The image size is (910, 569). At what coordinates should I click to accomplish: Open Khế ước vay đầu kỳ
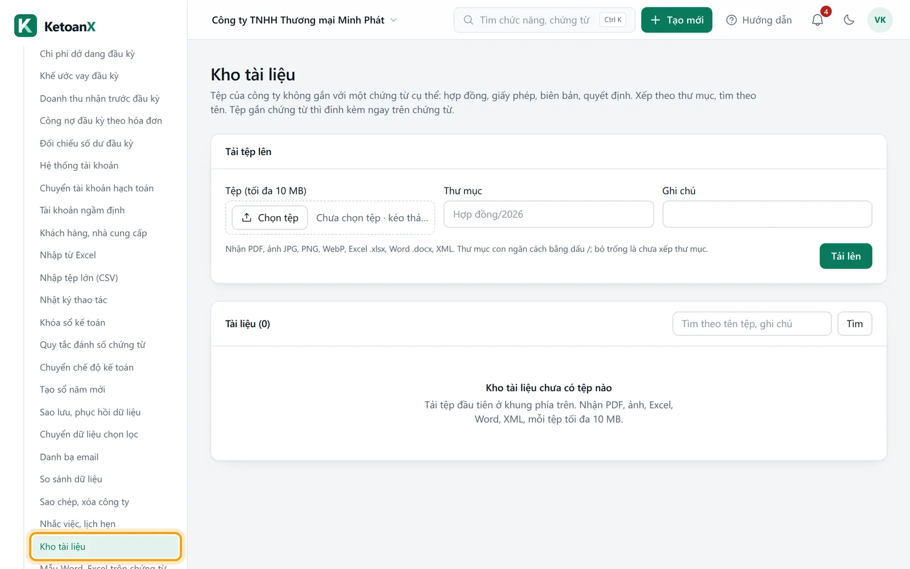(x=79, y=76)
